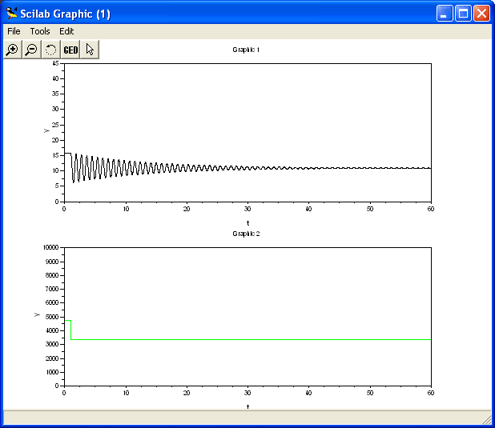Select the zoom in magnifier tool
Screen dimensions: 495x428
pyautogui.click(x=12, y=50)
